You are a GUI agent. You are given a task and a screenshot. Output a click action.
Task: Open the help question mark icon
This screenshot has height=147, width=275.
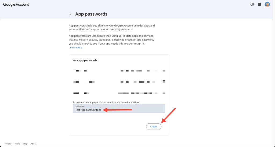click(x=252, y=4)
